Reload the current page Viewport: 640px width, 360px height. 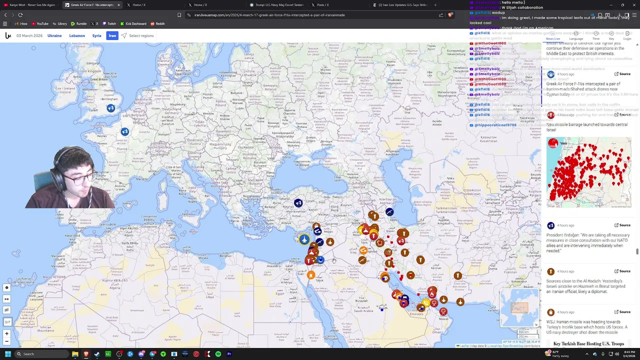click(x=20, y=15)
